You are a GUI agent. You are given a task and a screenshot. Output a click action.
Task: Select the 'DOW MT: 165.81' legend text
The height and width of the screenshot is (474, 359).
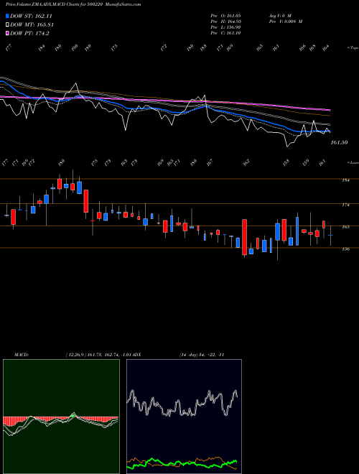(32, 25)
